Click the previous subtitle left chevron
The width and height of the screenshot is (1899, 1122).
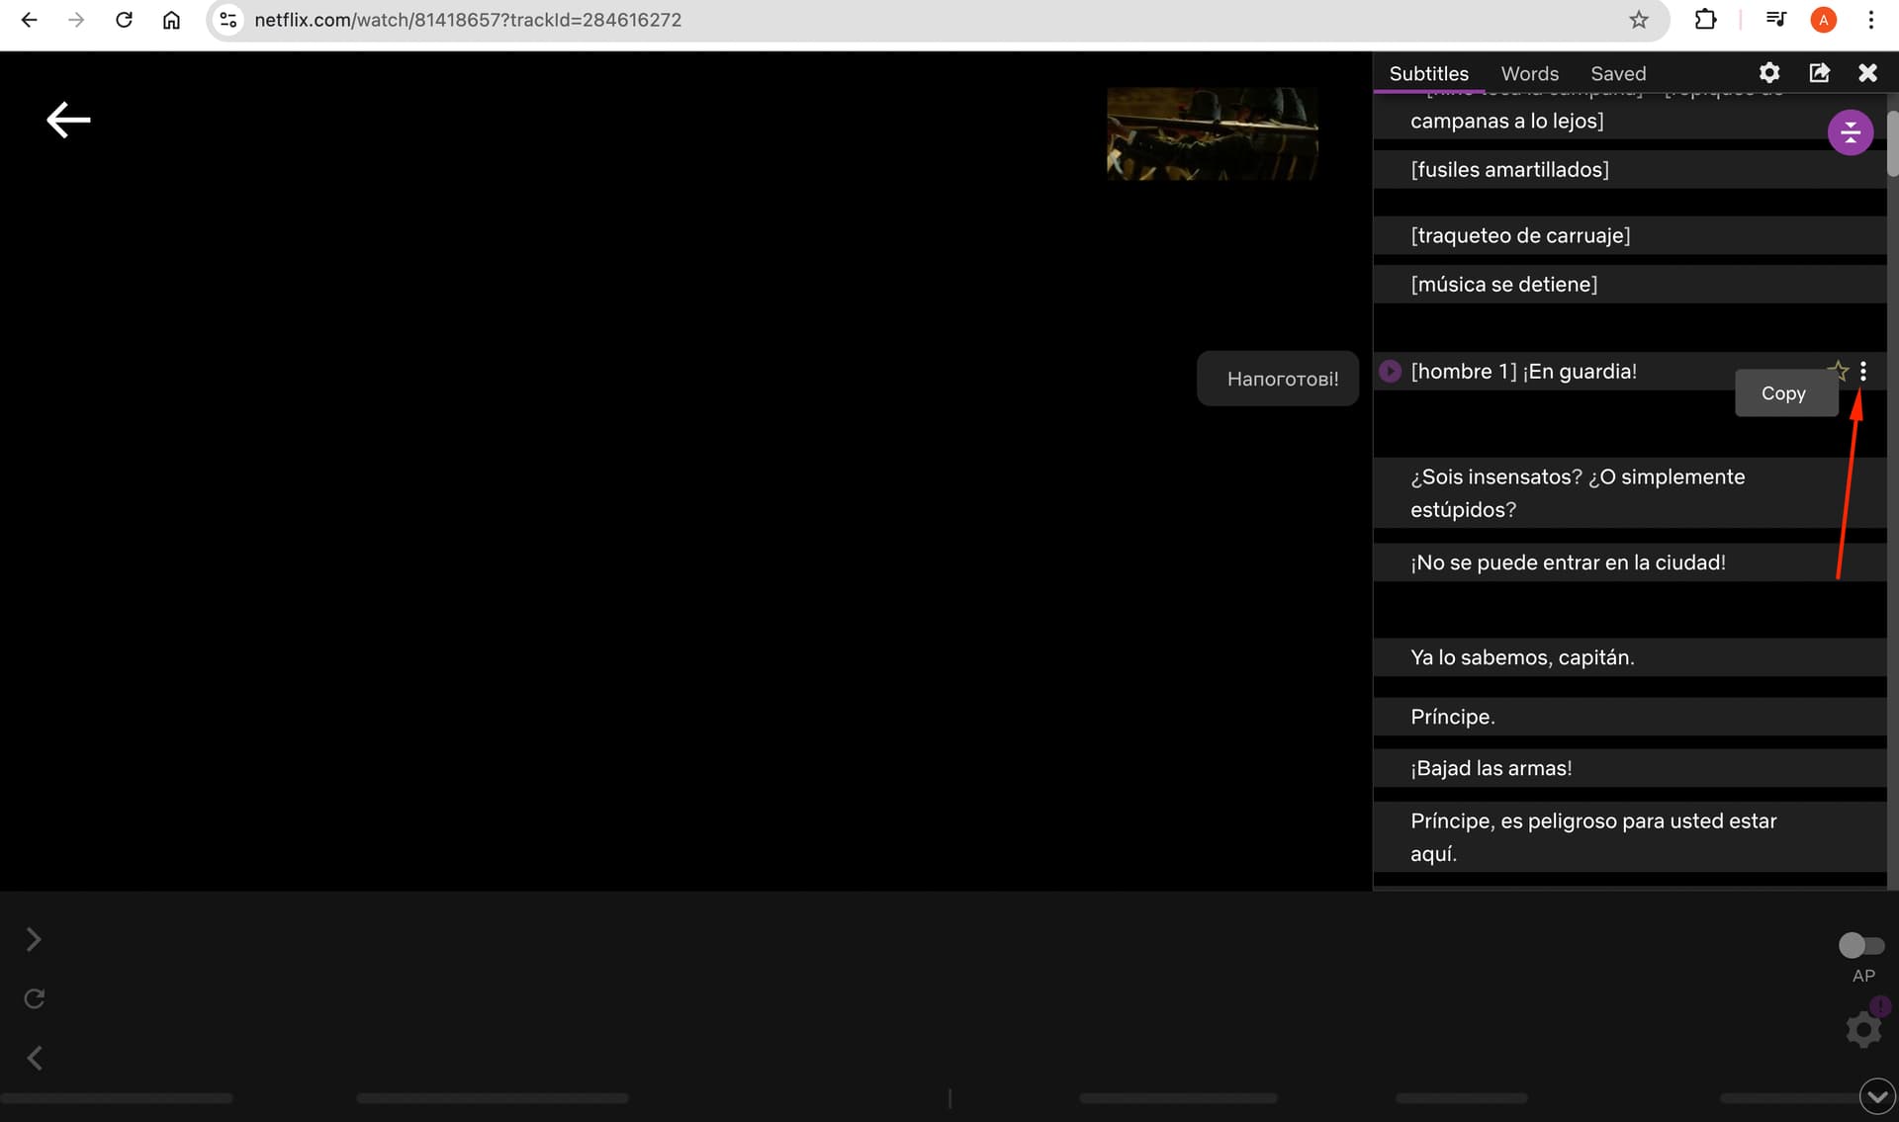[x=34, y=1059]
